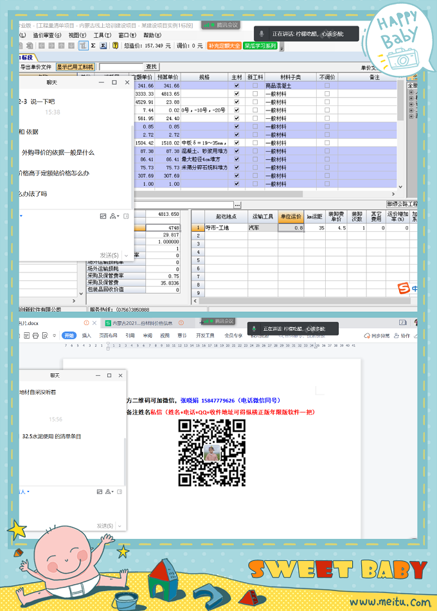Click the rightmost toolbar icon in 15:38 chat
The width and height of the screenshot is (437, 611).
coord(127,217)
